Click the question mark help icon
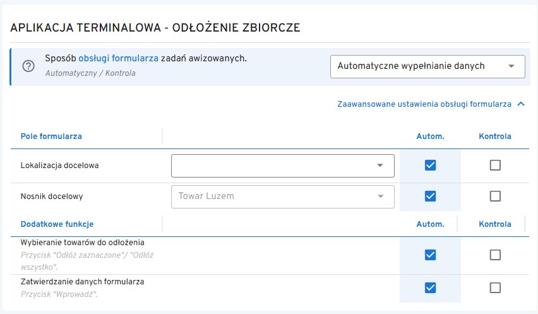538x314 pixels. point(28,66)
